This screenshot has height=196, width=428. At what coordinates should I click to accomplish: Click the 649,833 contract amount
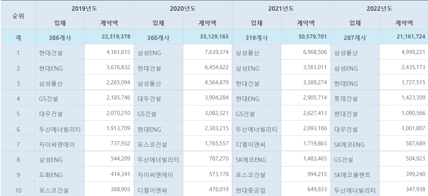point(306,189)
